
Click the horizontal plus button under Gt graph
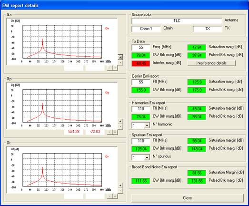(x=115, y=196)
